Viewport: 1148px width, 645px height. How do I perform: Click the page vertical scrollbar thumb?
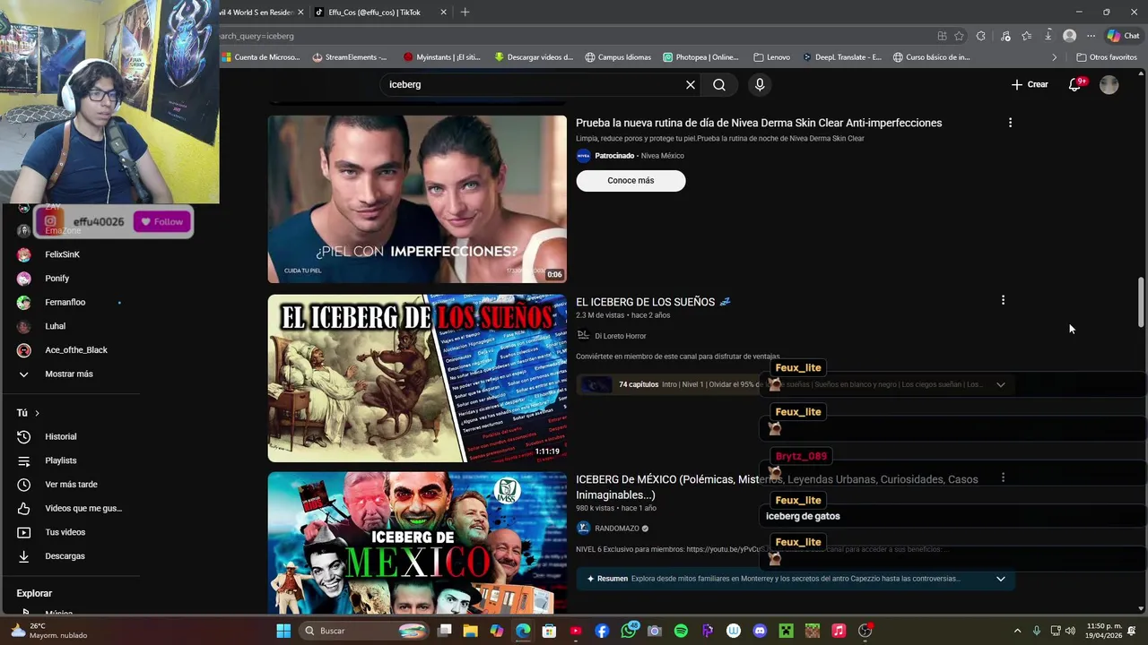pos(1141,303)
